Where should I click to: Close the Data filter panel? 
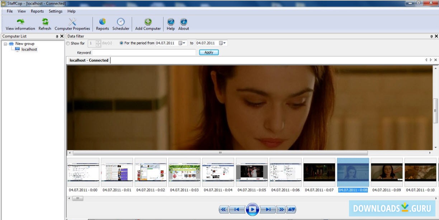[x=436, y=36]
